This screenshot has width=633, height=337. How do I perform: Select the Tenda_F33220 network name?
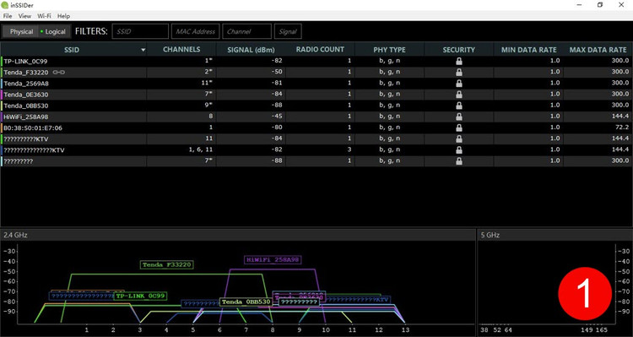click(x=26, y=73)
